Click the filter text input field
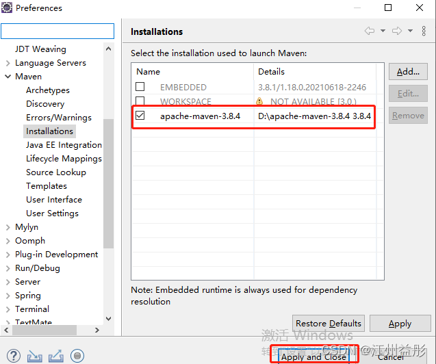This screenshot has height=364, width=436. pyautogui.click(x=57, y=31)
